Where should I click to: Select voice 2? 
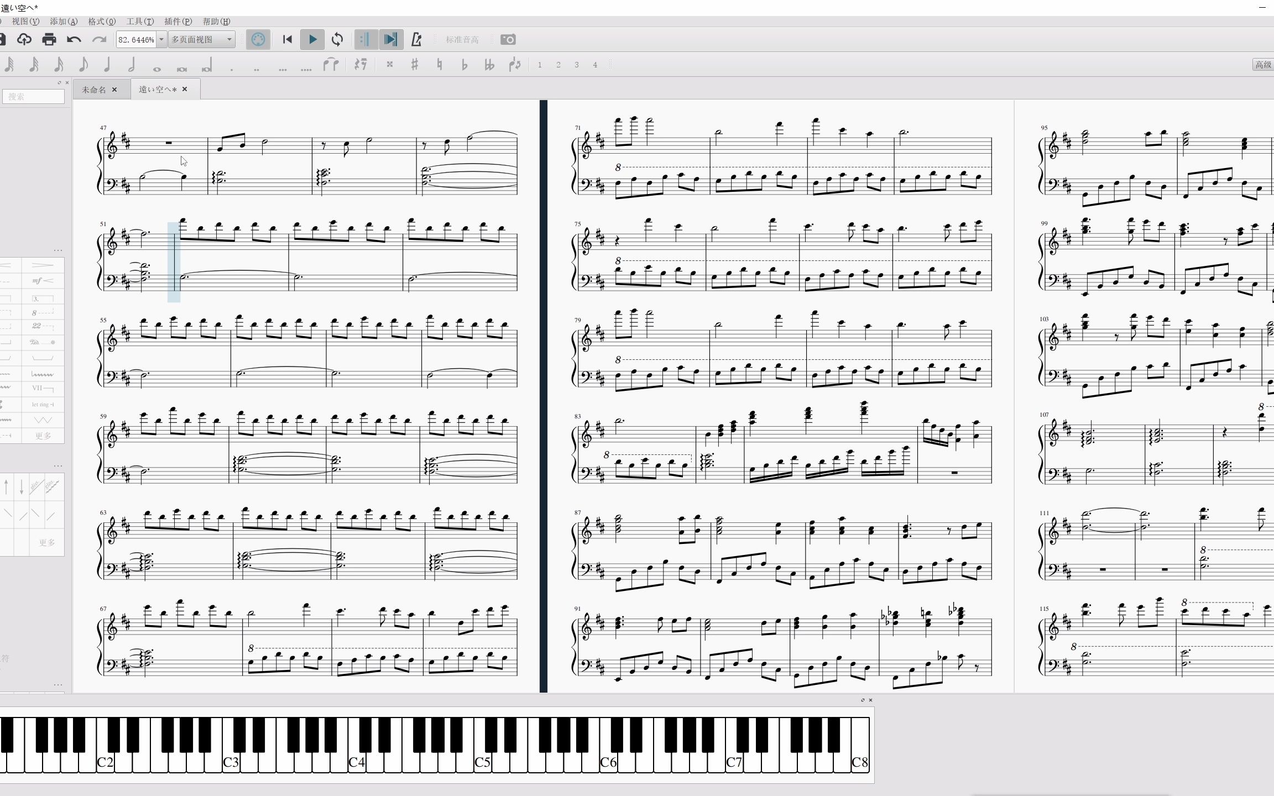coord(558,65)
